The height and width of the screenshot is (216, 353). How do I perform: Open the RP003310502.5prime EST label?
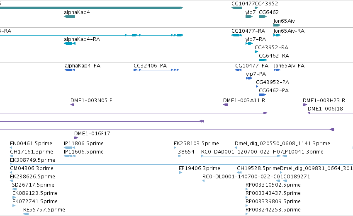pos(273,185)
